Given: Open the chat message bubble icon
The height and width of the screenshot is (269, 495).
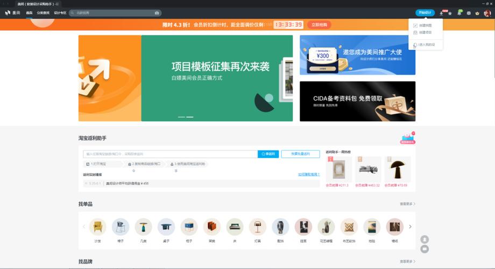Looking at the screenshot, I should (469, 13).
